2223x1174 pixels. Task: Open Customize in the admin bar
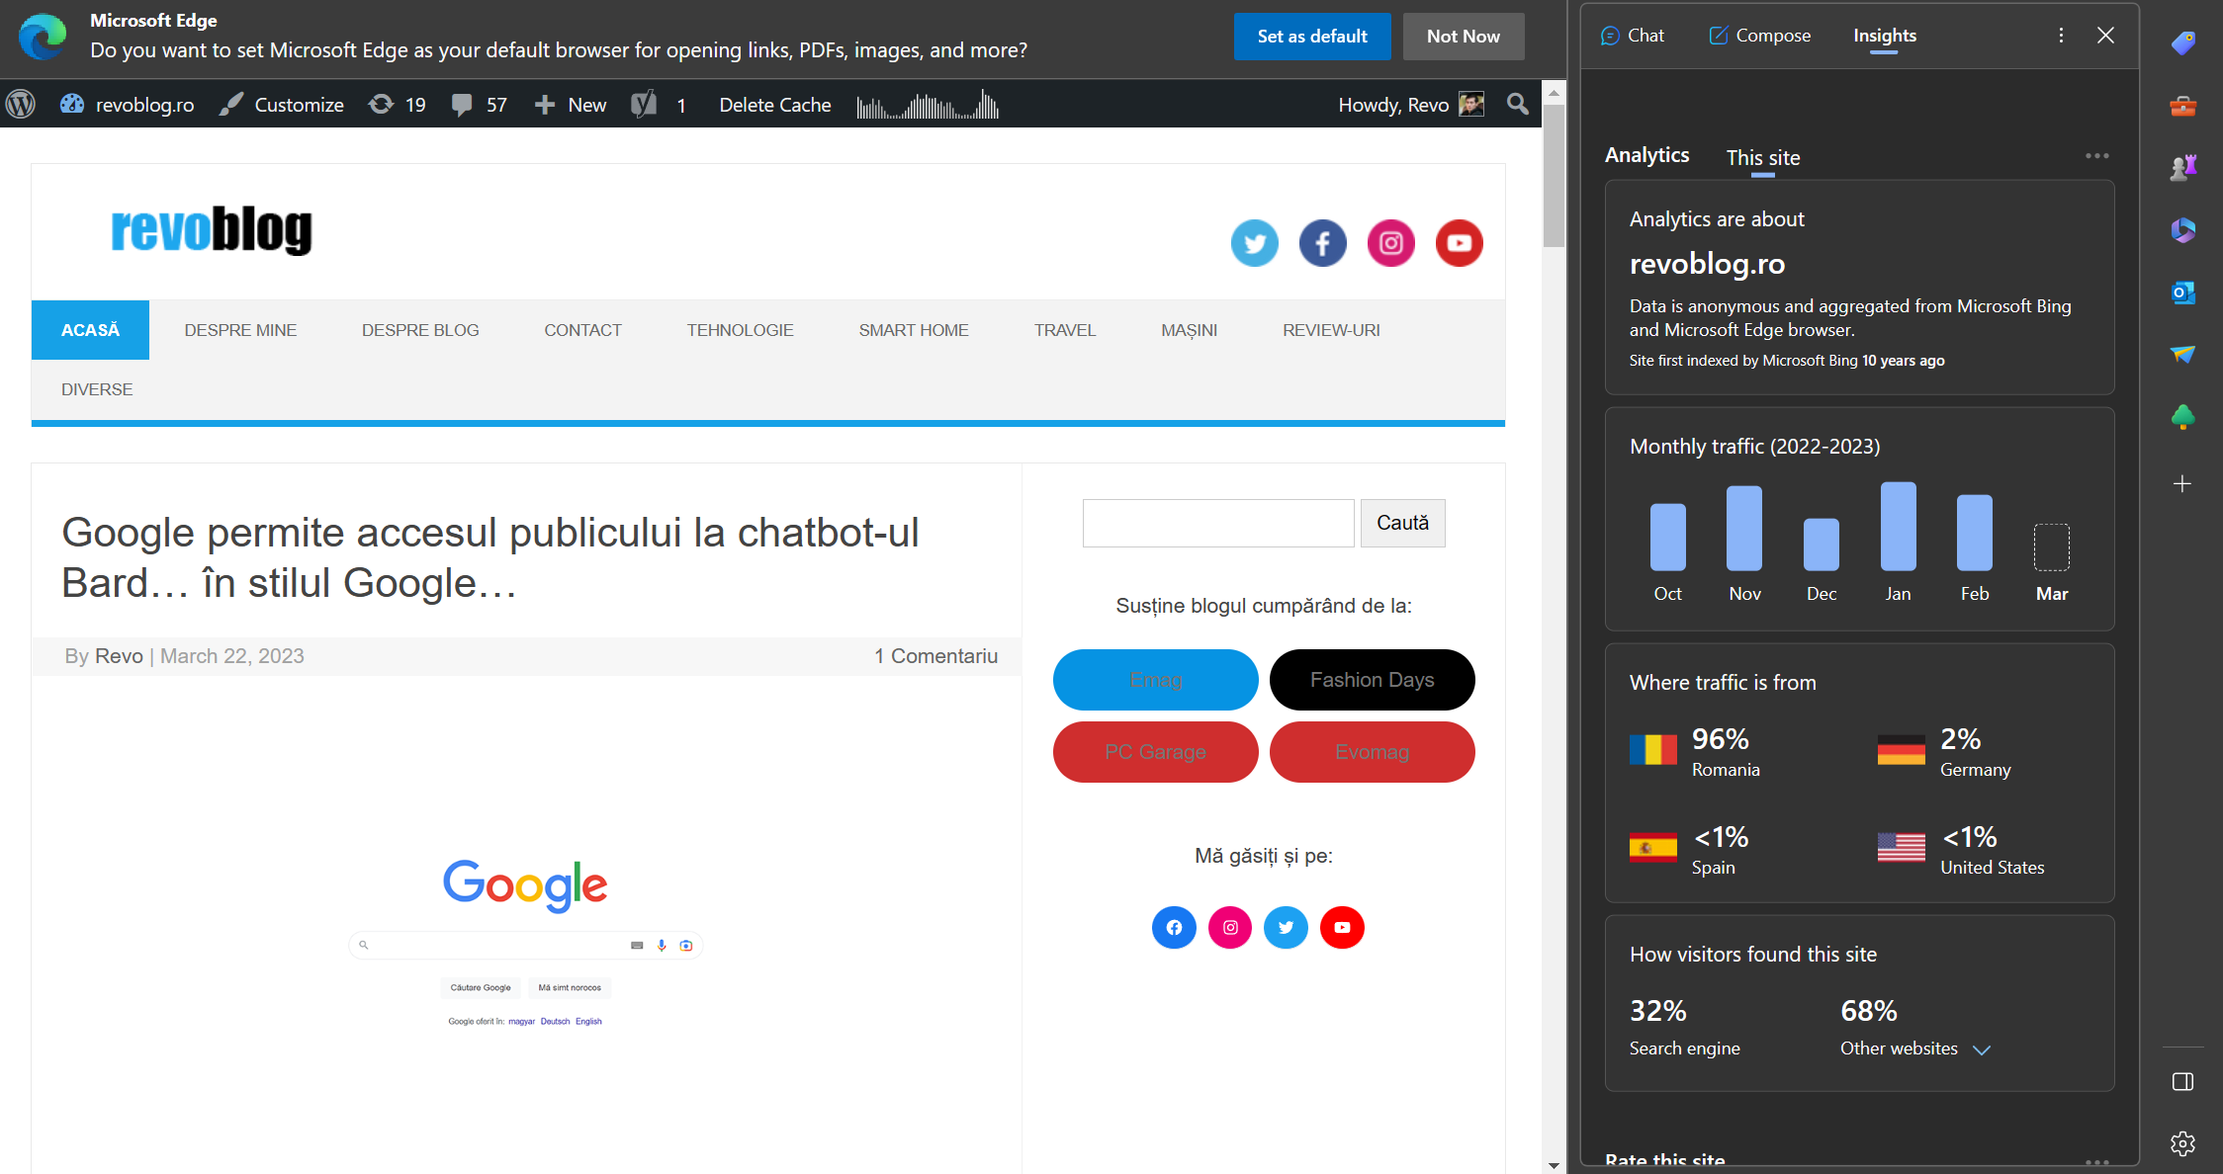pyautogui.click(x=282, y=105)
